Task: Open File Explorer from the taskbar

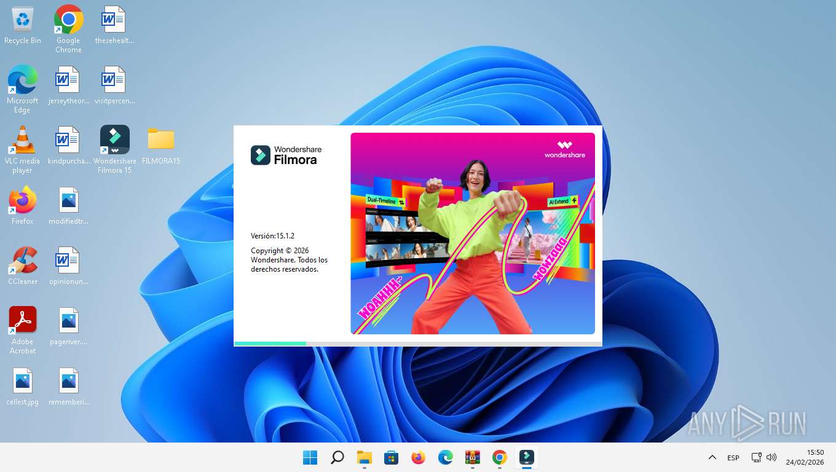Action: tap(365, 457)
